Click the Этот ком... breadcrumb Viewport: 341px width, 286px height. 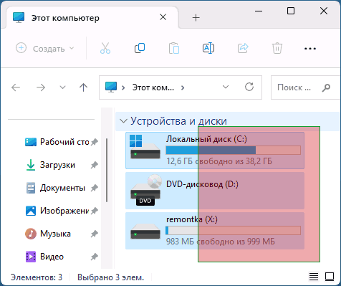point(153,87)
